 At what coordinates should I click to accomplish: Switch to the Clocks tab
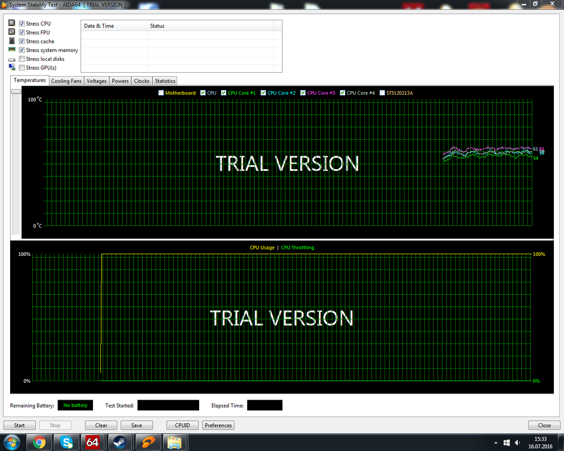pos(142,81)
